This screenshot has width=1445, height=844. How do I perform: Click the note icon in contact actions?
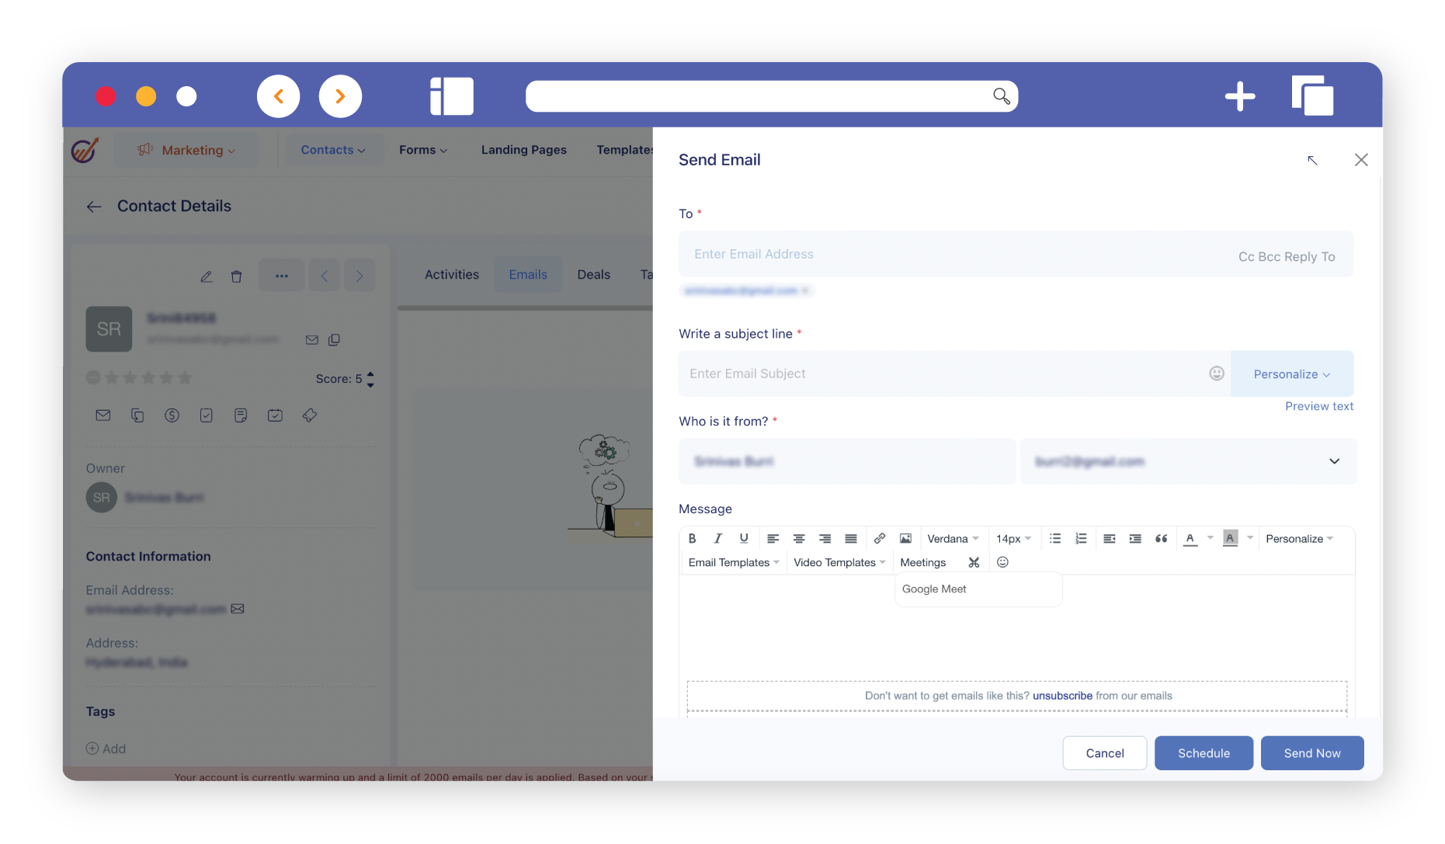click(241, 415)
